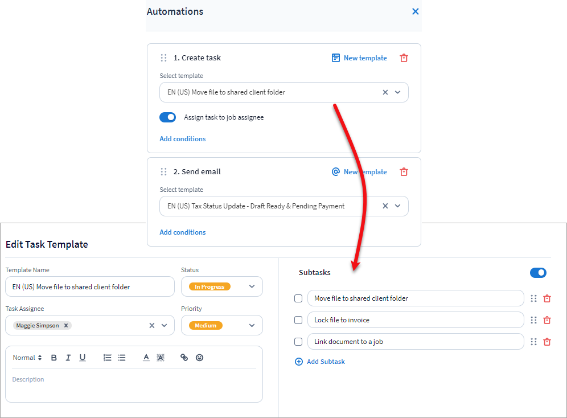Click the Template Name input field
Screen dimensions: 567x418
[x=90, y=287]
